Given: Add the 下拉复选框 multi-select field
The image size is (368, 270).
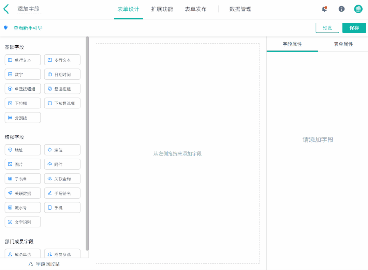Looking at the screenshot, I should click(x=62, y=103).
